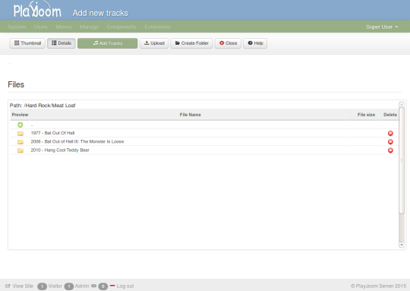Switch to Thumbnail view
Image resolution: width=410 pixels, height=291 pixels.
pyautogui.click(x=27, y=43)
